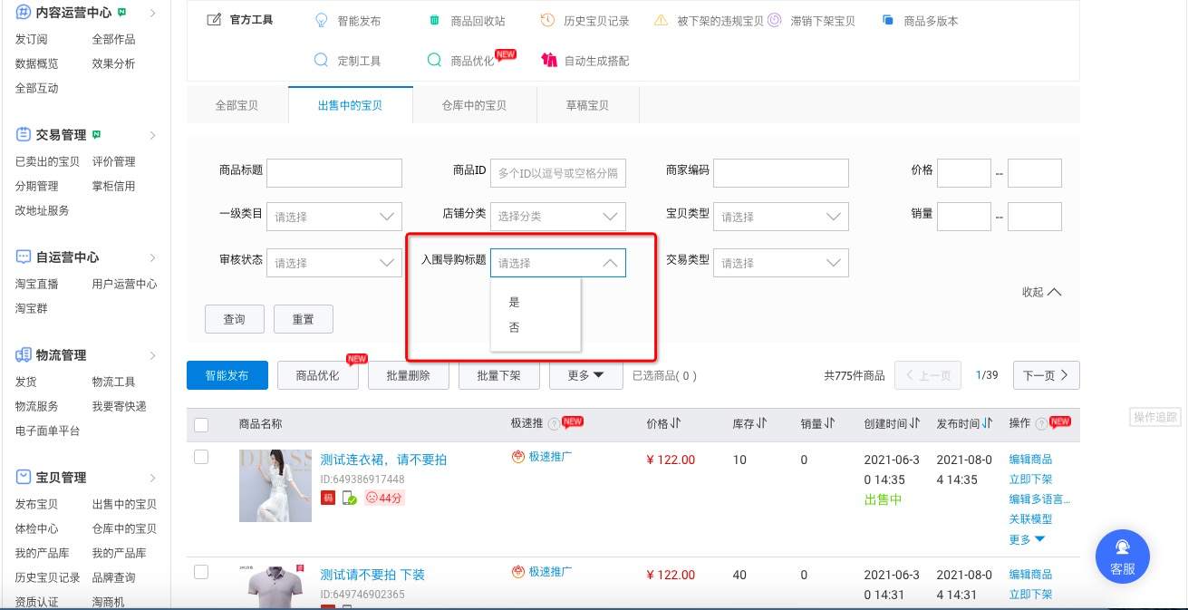
Task: Click the 操作追踪 side tab
Action: tap(1155, 417)
